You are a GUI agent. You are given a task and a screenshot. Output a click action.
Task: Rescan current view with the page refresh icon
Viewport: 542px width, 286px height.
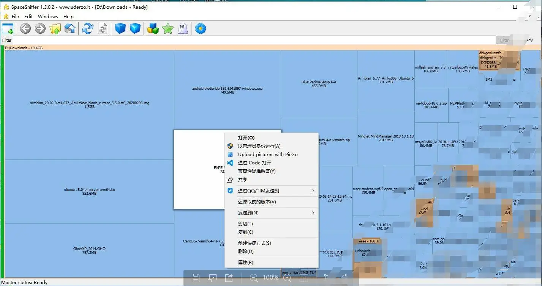[x=103, y=28]
